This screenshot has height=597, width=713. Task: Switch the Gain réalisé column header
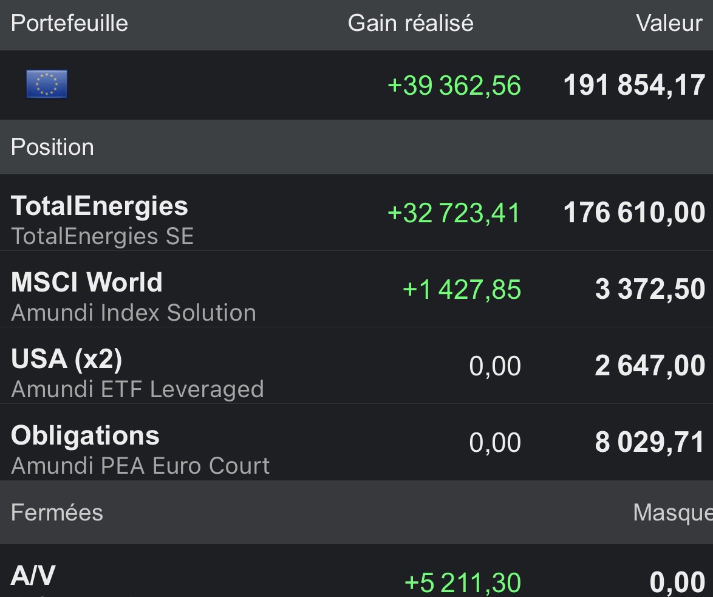click(x=411, y=23)
